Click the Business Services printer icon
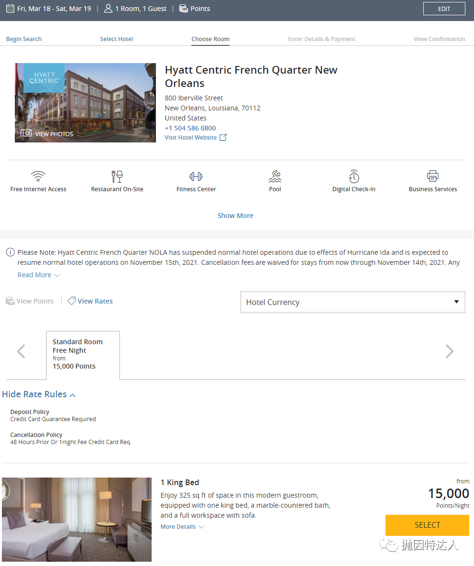Viewport: 474px width, 566px height. click(433, 176)
